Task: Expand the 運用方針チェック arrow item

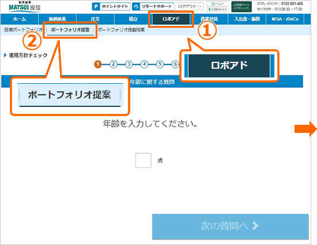Action: pyautogui.click(x=26, y=55)
